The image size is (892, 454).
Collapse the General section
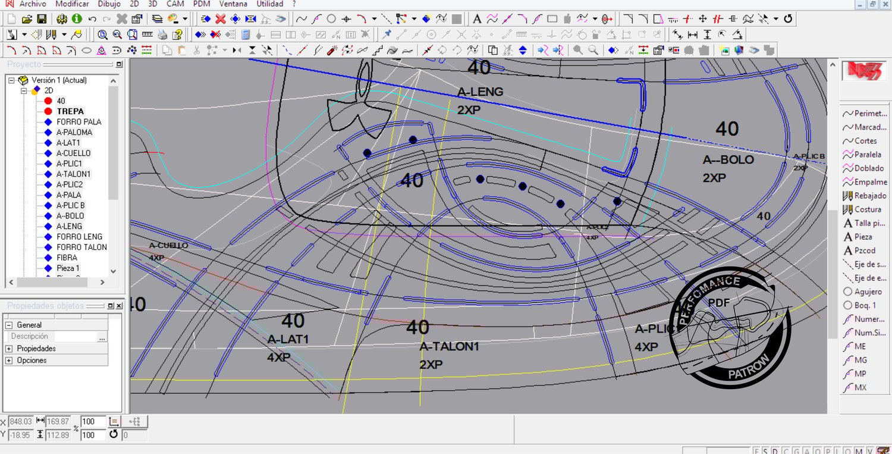[x=9, y=325]
